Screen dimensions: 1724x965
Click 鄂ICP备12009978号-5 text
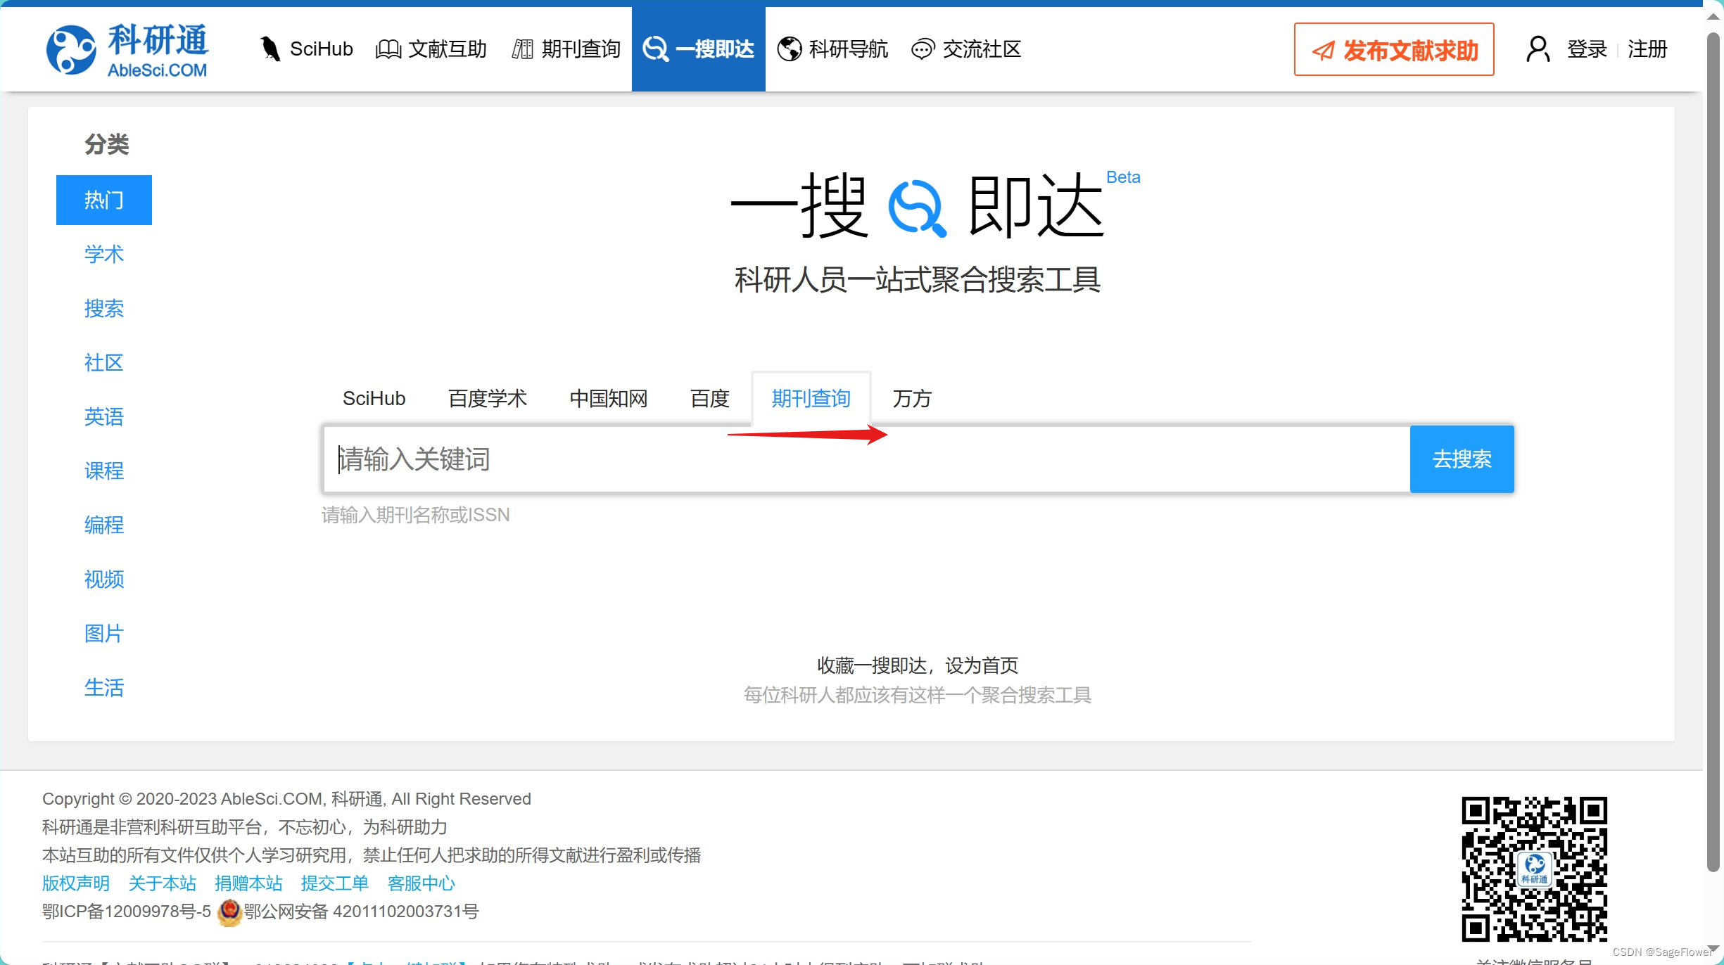(127, 912)
